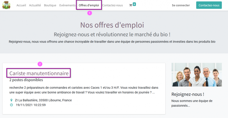Screen dimensions: 228x118
Task: Open the Boutique menu item
Action: [50, 5]
